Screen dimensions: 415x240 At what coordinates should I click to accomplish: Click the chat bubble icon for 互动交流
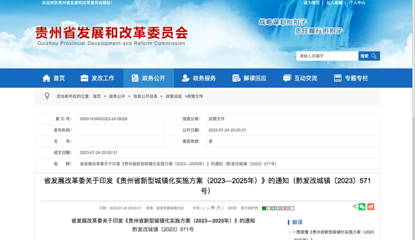287,78
